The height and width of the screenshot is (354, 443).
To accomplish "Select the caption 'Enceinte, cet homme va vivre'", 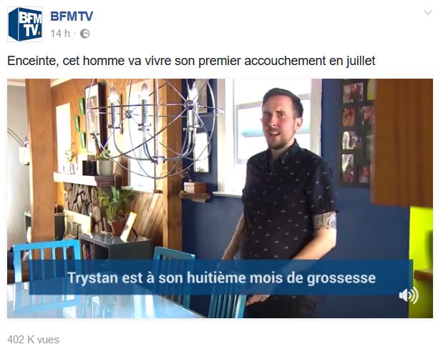I will click(89, 61).
